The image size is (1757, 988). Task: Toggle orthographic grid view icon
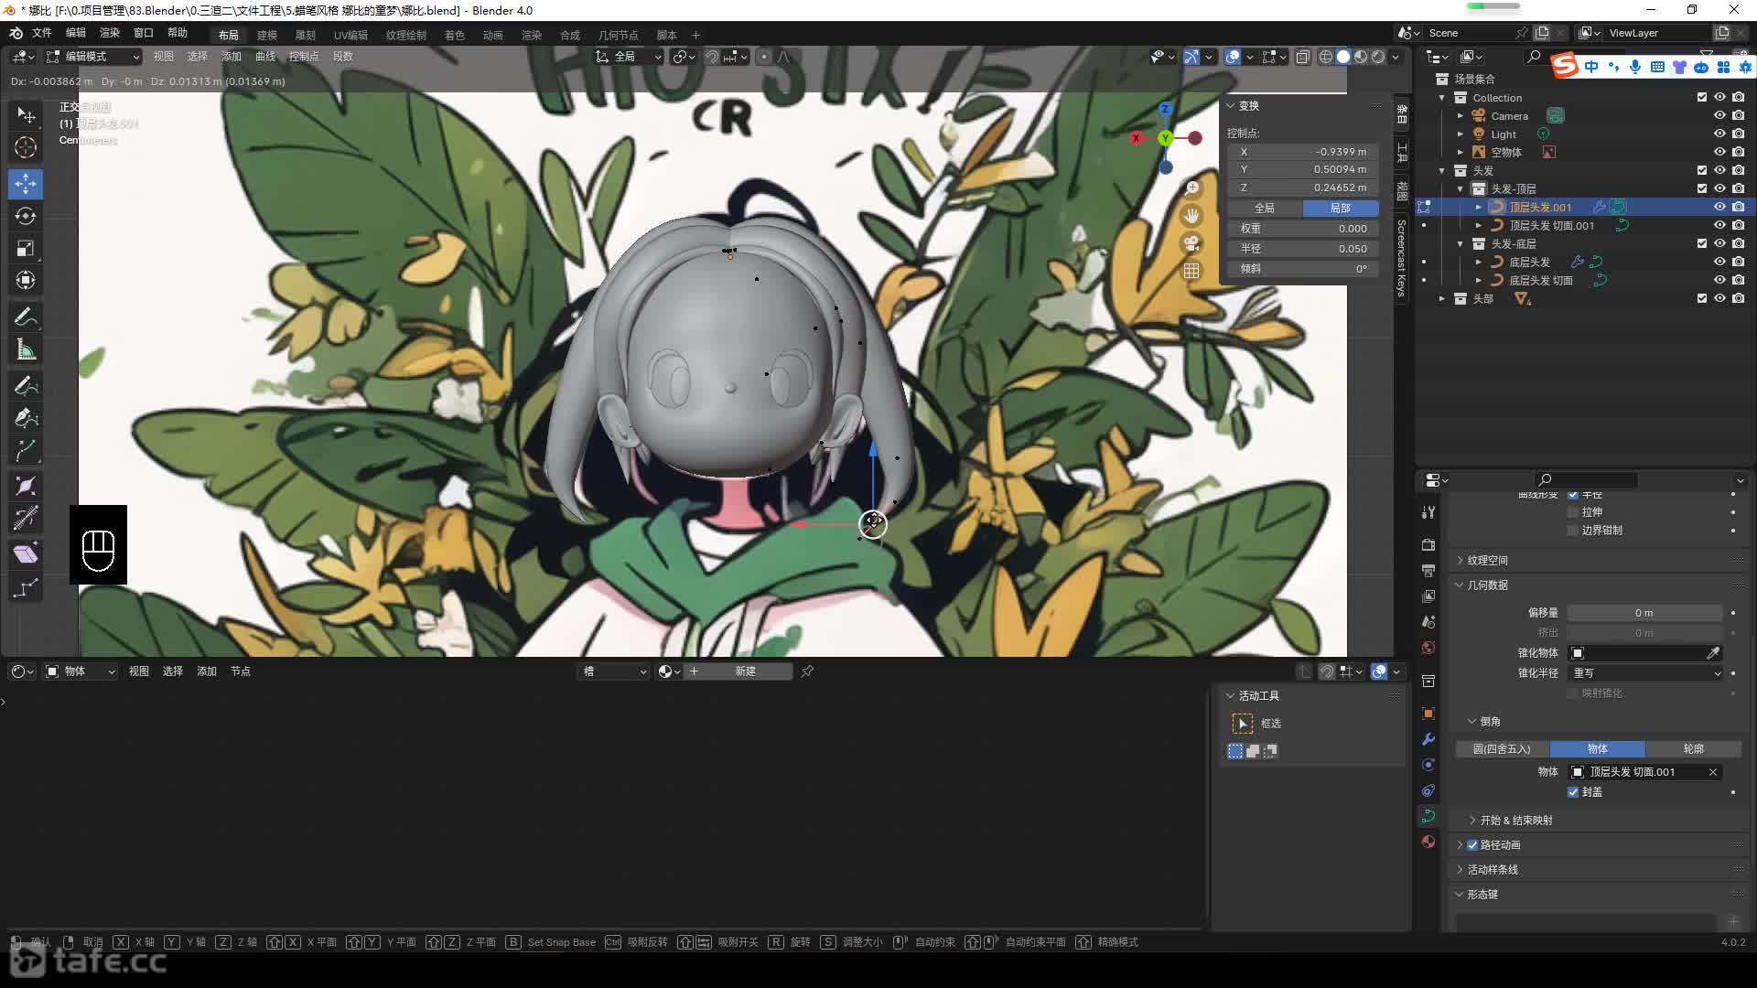1191,271
